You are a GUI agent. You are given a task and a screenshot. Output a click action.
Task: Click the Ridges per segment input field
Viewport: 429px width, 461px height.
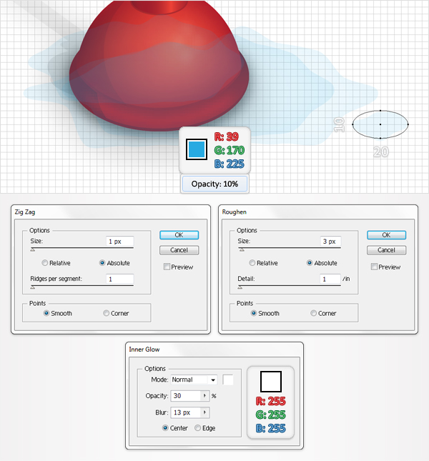pyautogui.click(x=120, y=279)
